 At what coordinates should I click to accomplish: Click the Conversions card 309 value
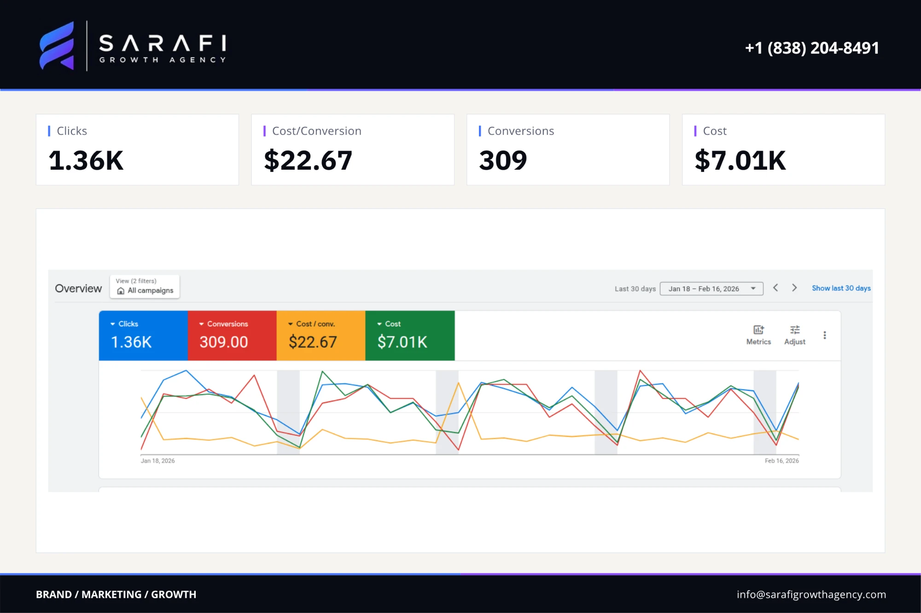tap(503, 160)
